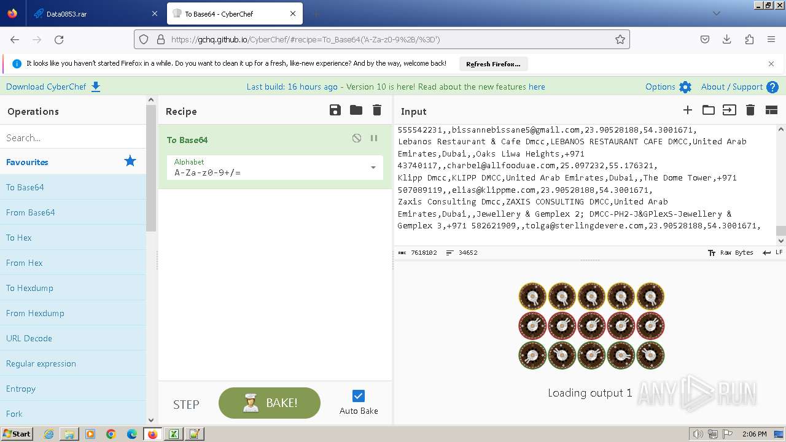Open folder as input icon
The height and width of the screenshot is (442, 786).
pos(709,110)
